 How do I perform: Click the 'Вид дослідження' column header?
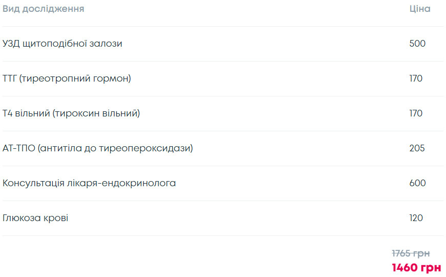(x=43, y=9)
